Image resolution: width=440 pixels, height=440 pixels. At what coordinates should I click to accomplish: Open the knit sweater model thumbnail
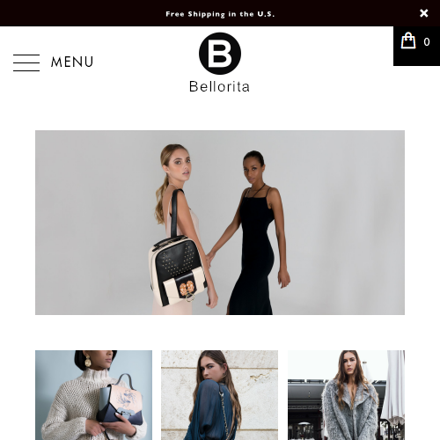point(94,395)
